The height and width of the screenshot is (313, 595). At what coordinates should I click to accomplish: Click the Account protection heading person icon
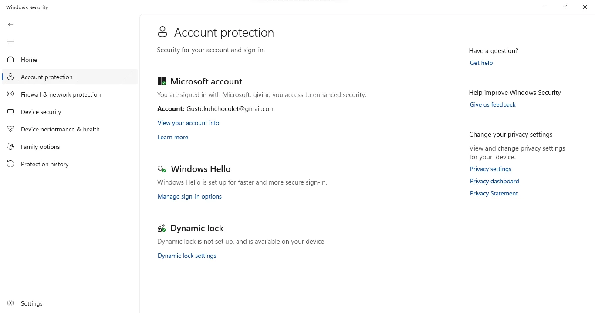[x=162, y=32]
